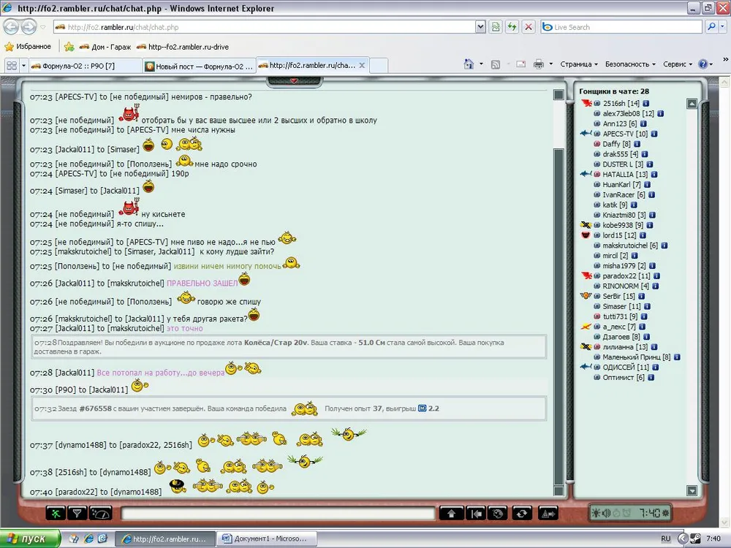This screenshot has width=731, height=548.
Task: Open the address bar dropdown arrow
Action: pos(480,27)
